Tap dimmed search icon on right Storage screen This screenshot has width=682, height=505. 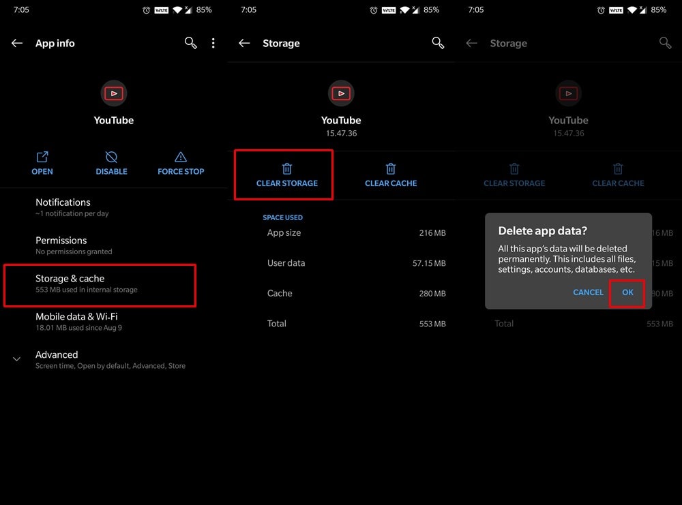point(665,42)
